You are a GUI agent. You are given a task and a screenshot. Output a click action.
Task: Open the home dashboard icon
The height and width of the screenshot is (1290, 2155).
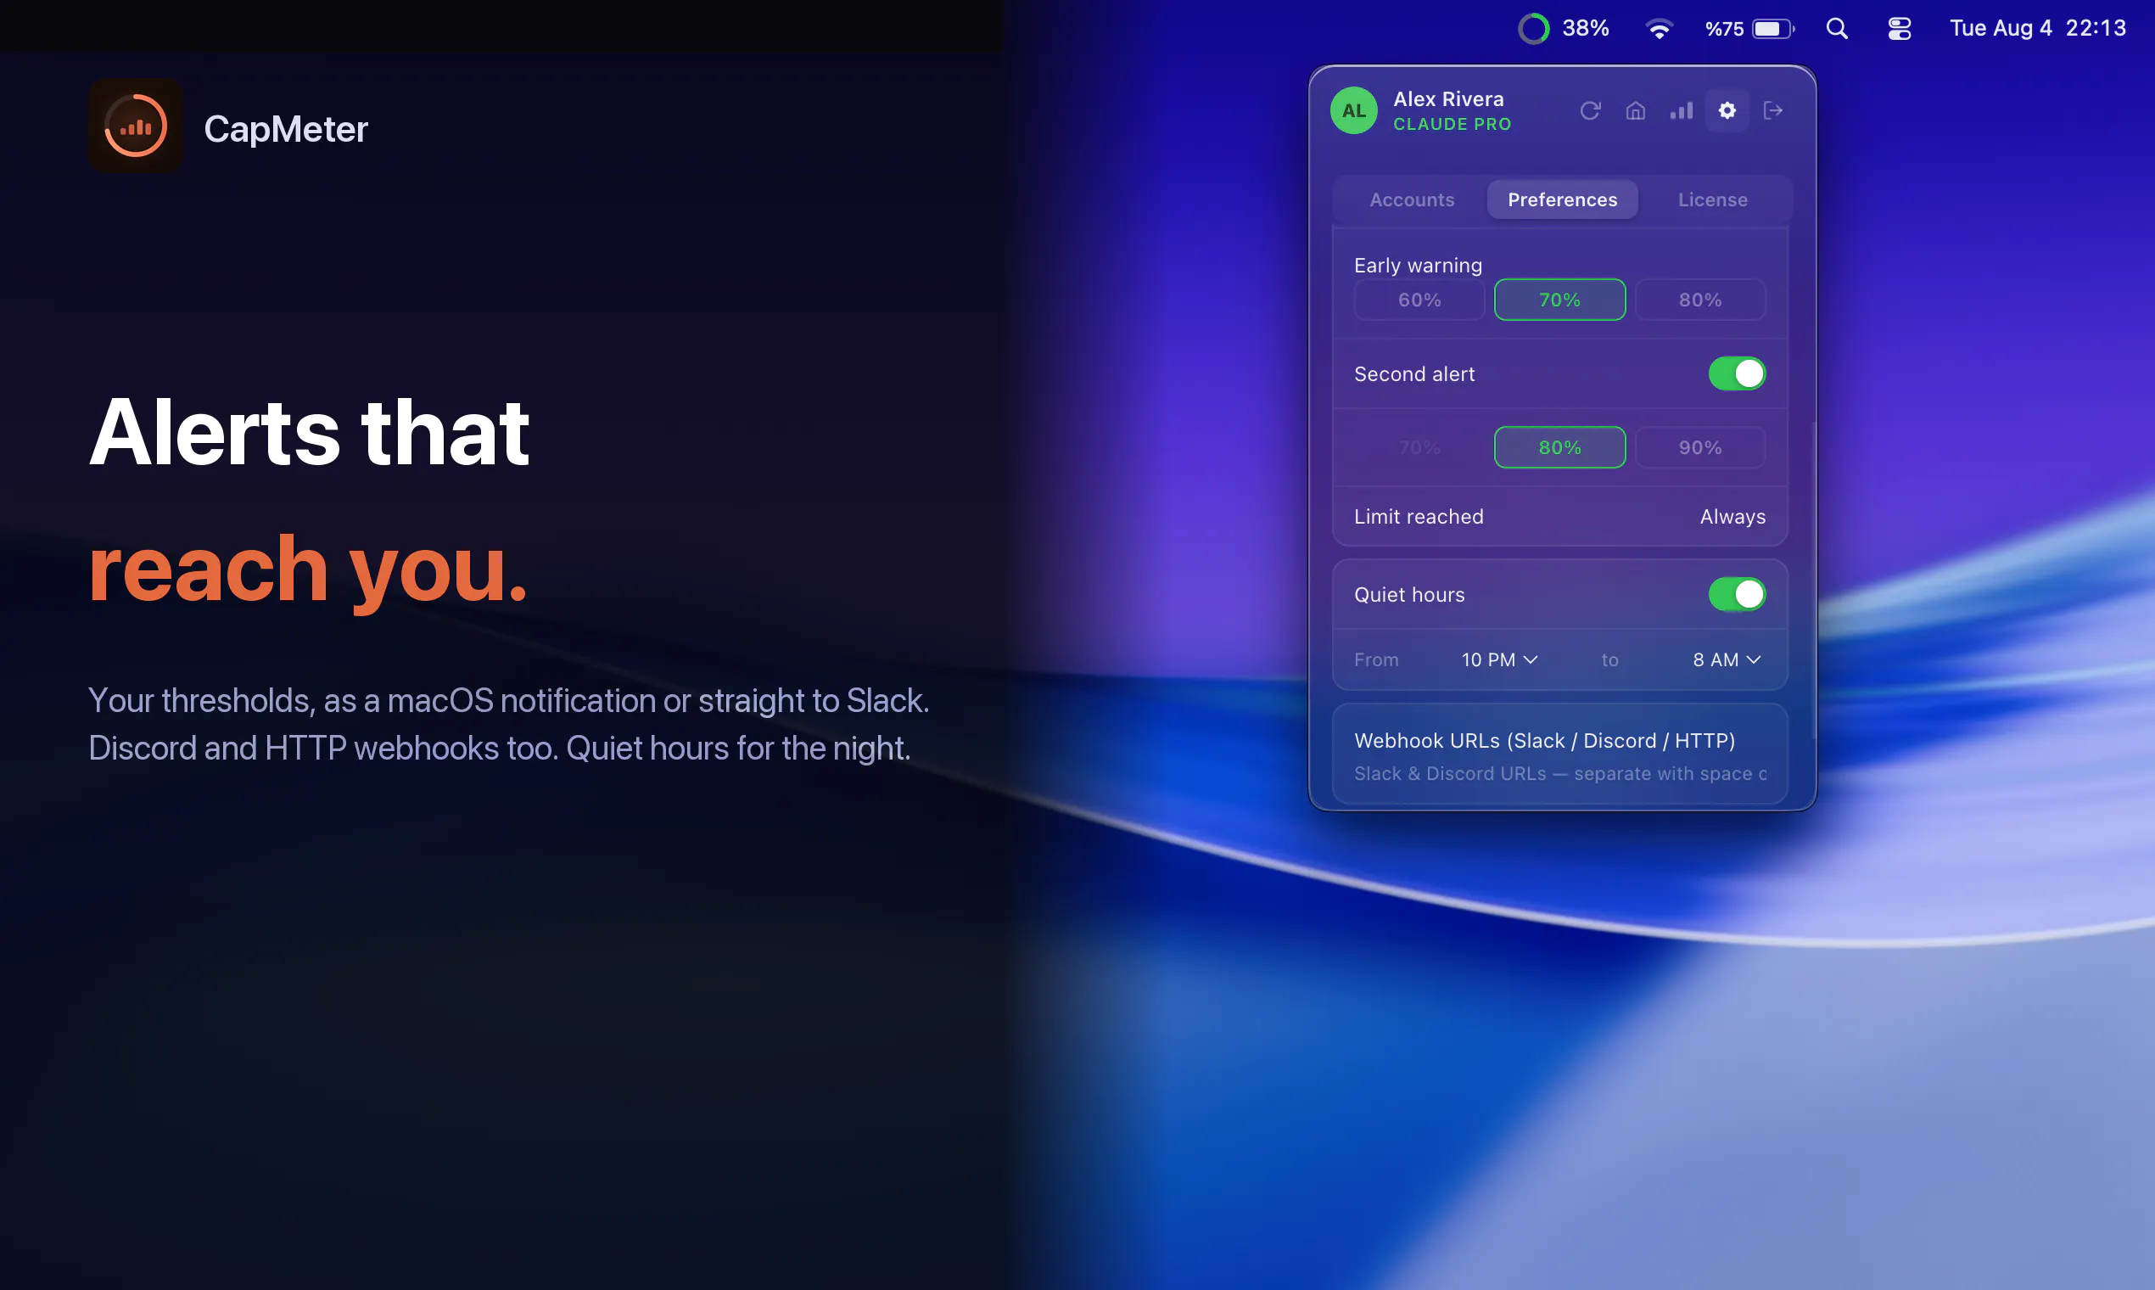tap(1636, 110)
